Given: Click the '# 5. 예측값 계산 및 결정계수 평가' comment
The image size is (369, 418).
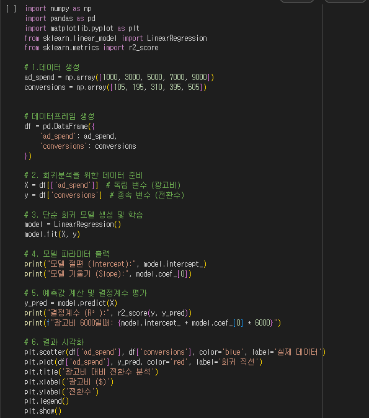Looking at the screenshot, I should (86, 293).
